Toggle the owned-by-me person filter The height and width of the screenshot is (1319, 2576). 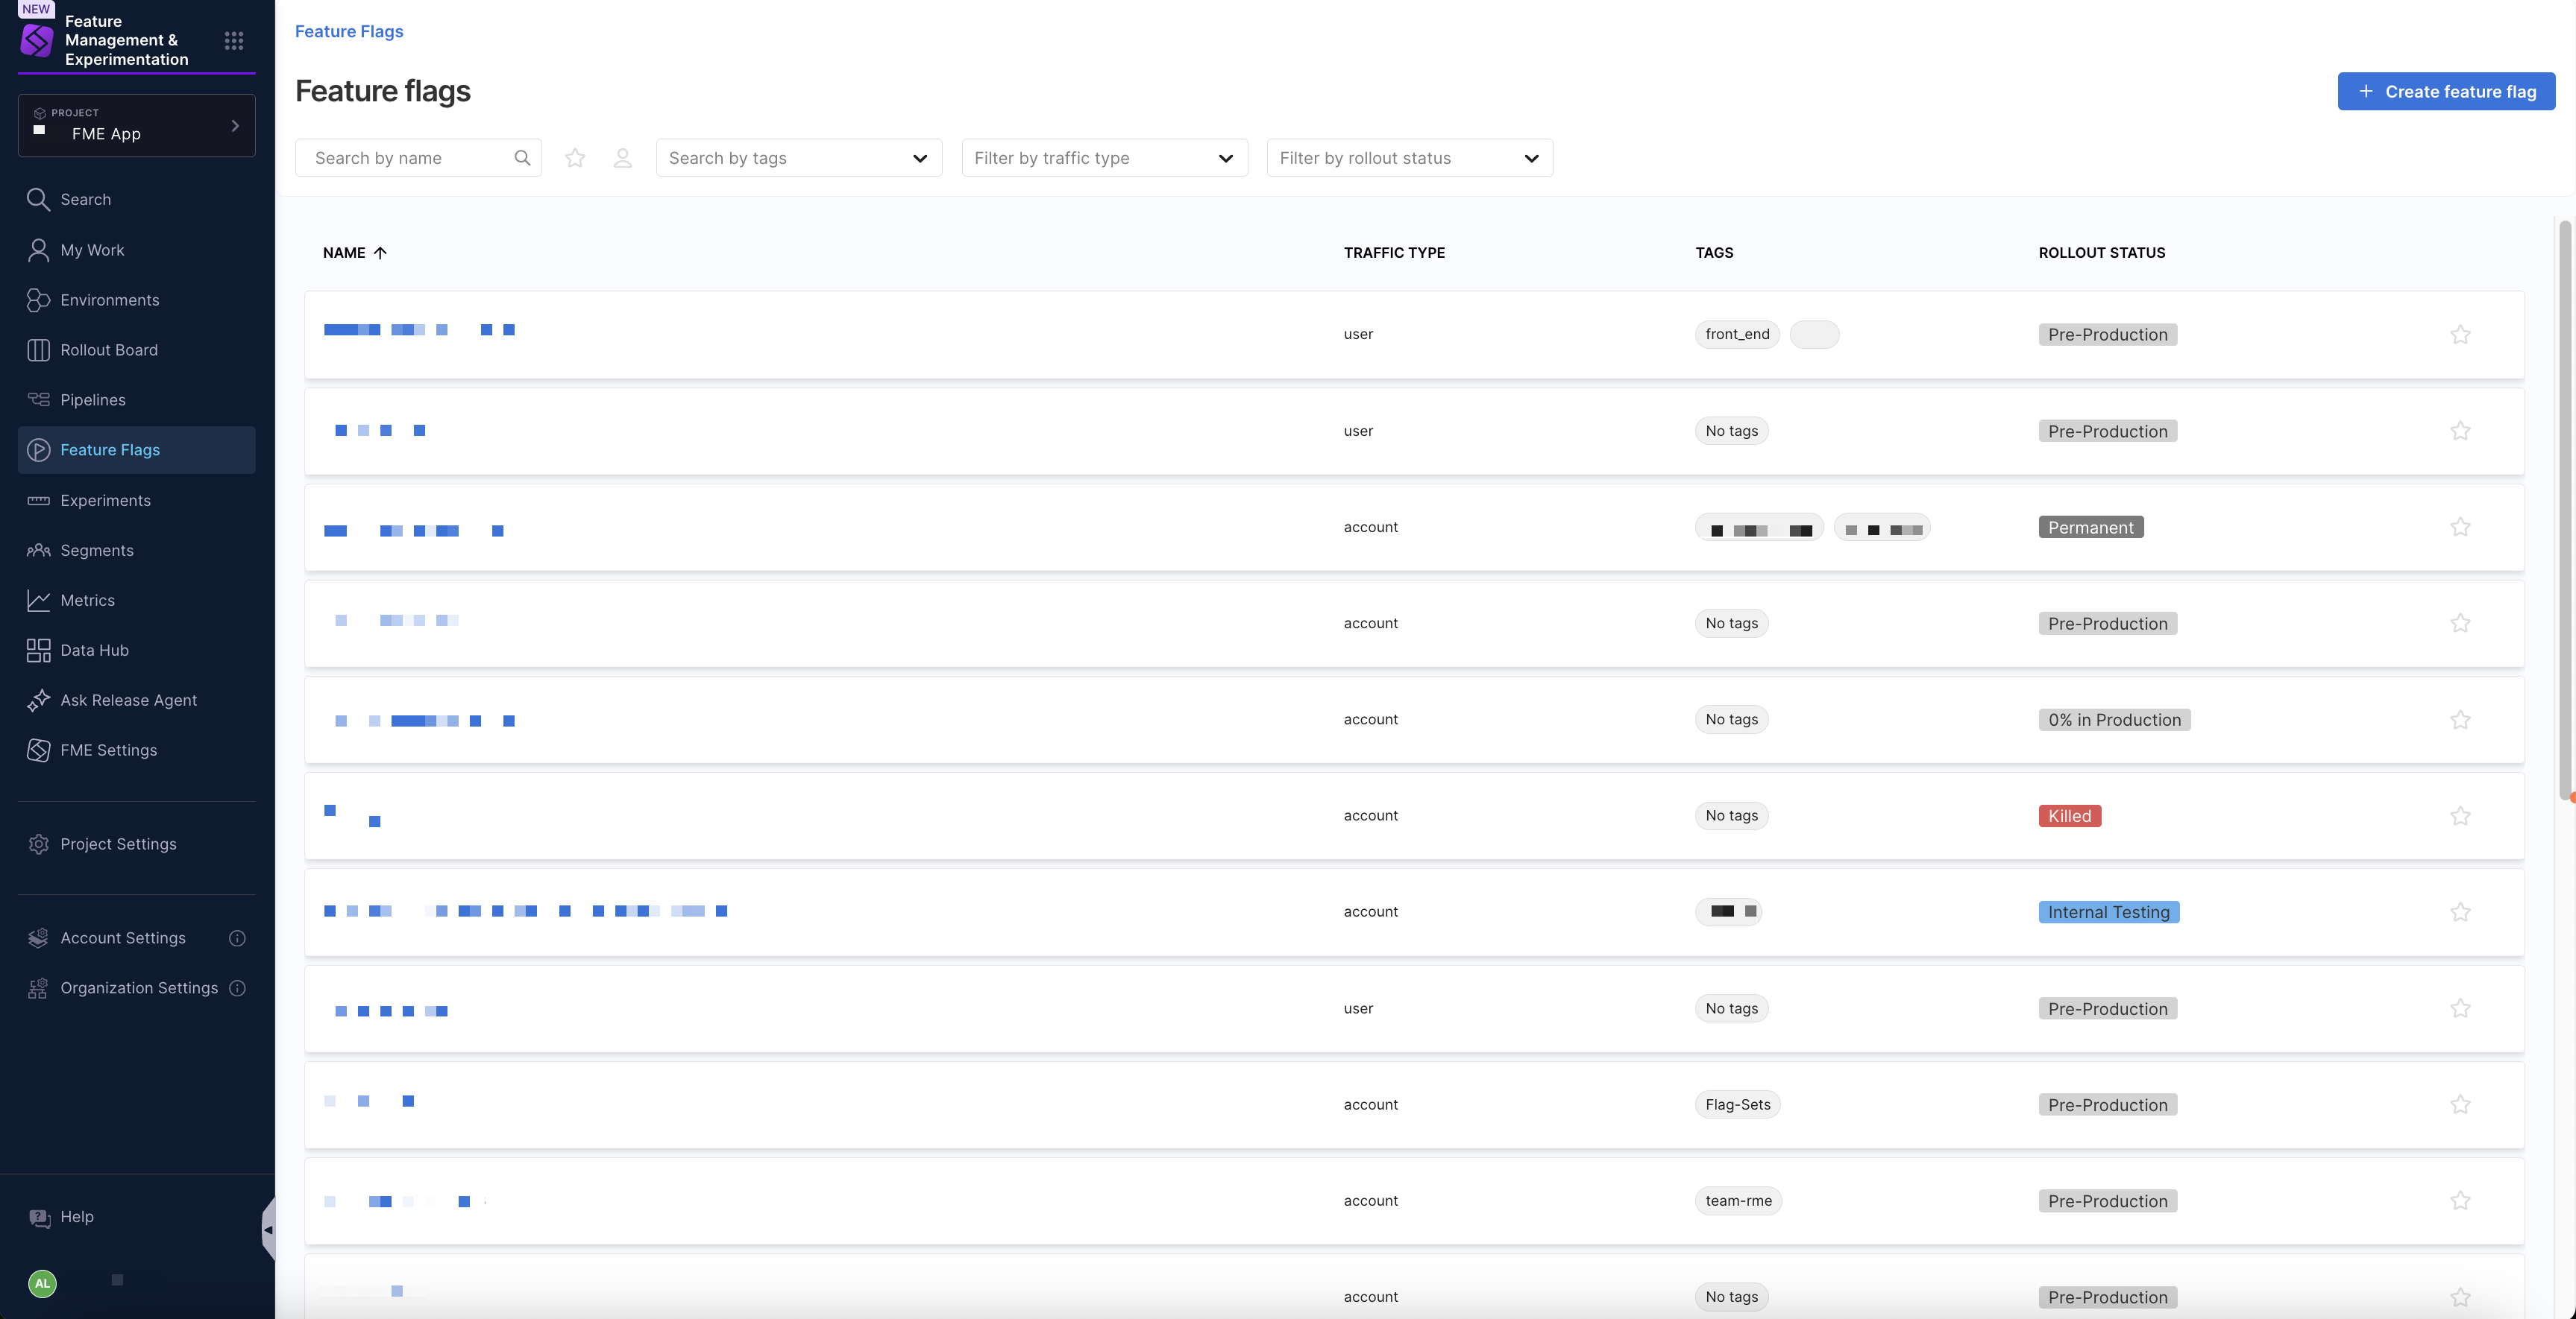click(622, 158)
